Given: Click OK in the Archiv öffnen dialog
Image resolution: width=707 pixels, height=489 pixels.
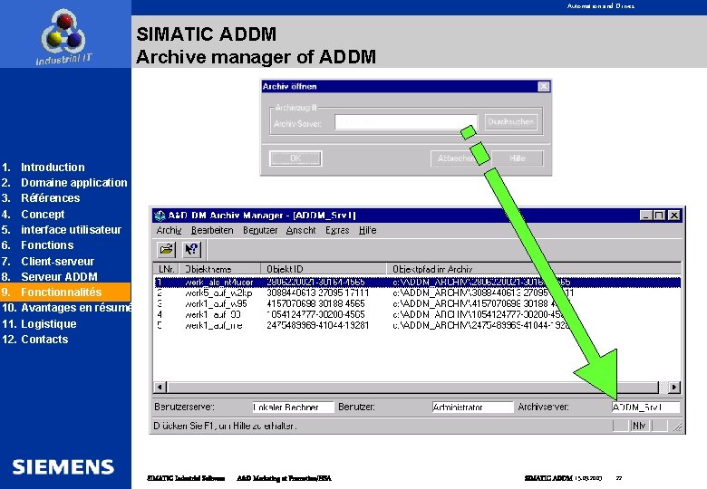Looking at the screenshot, I should [295, 158].
